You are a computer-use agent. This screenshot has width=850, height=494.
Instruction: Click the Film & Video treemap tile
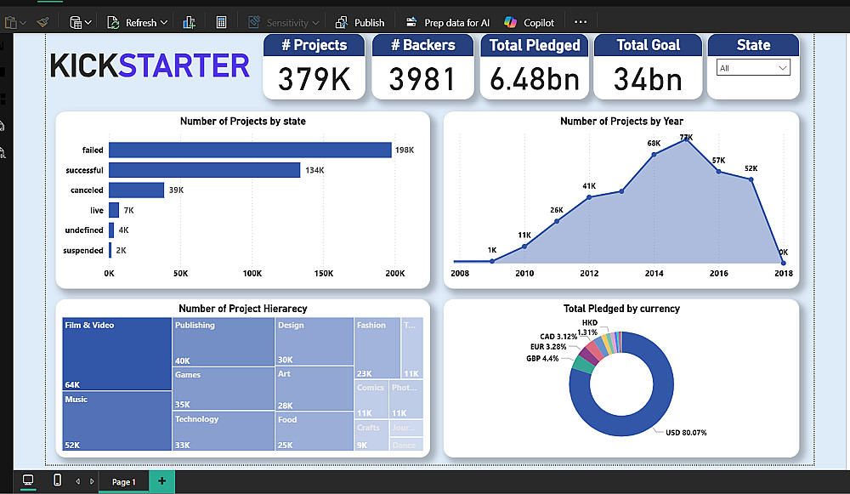tap(116, 354)
